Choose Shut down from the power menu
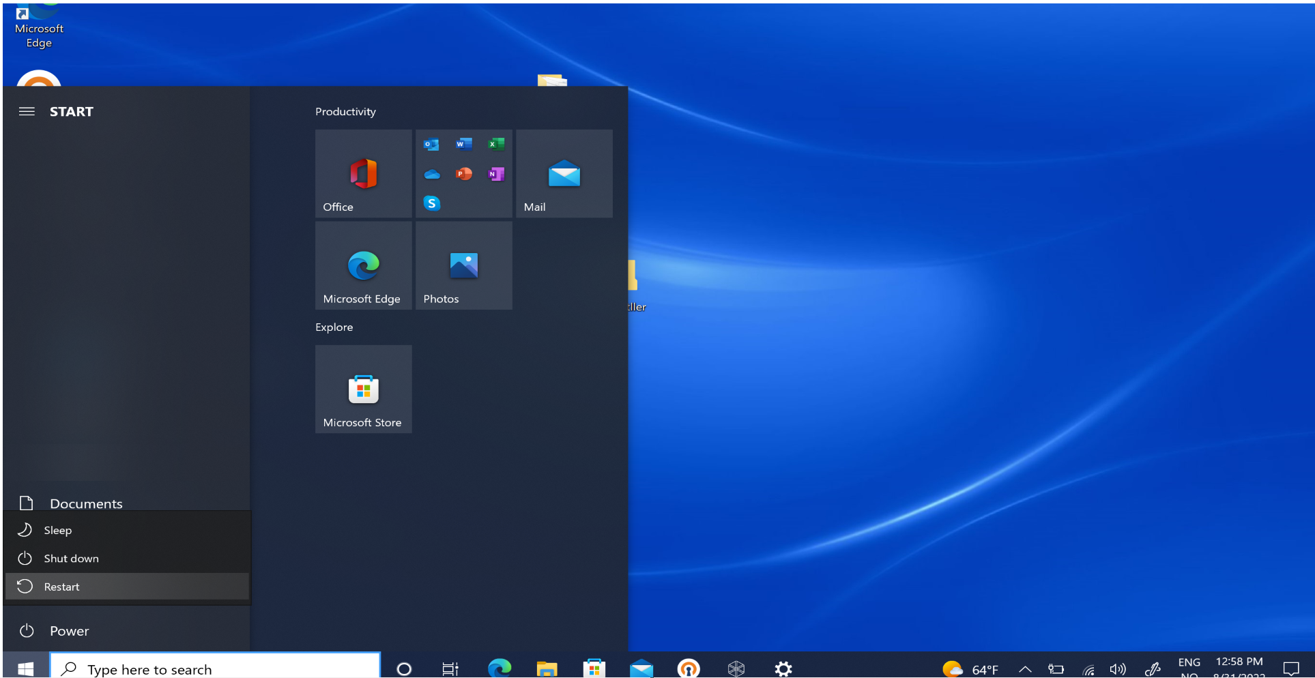Viewport: 1315px width, 678px height. tap(127, 559)
